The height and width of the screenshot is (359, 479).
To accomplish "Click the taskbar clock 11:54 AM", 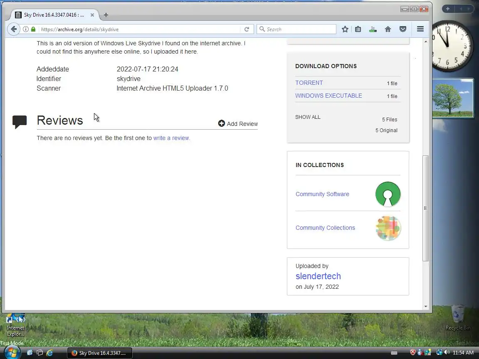I will click(463, 353).
